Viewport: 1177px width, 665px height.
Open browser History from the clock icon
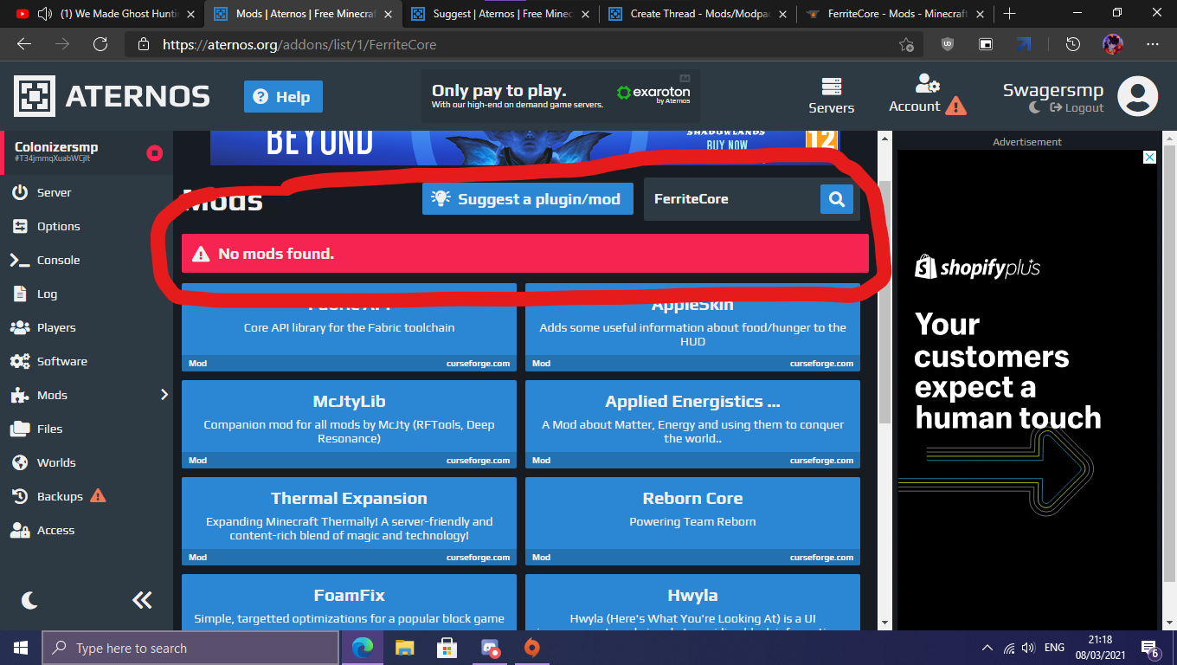click(1073, 44)
